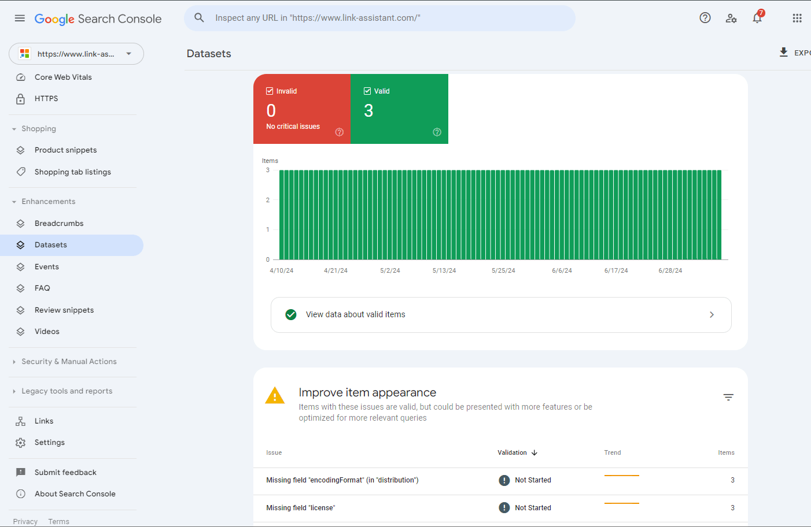This screenshot has height=527, width=811.
Task: Click View data about valid items
Action: tap(501, 315)
